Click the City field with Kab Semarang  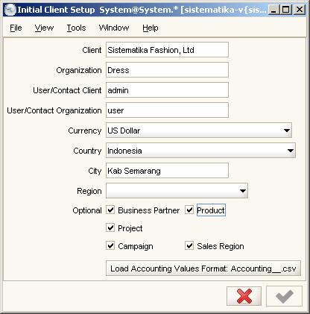point(167,171)
